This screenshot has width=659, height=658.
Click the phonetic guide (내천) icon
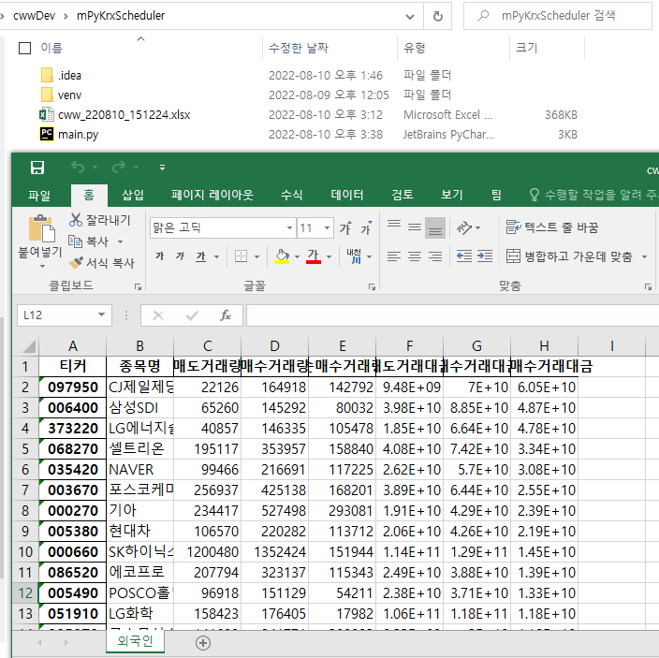tap(354, 256)
